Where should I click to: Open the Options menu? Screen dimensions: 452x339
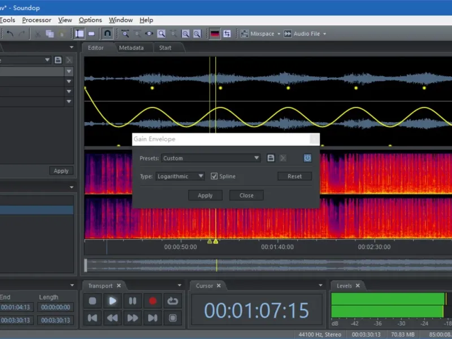coord(90,20)
